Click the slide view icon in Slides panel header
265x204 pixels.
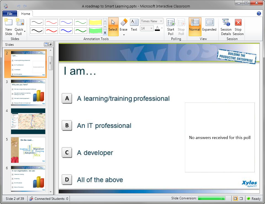46,44
